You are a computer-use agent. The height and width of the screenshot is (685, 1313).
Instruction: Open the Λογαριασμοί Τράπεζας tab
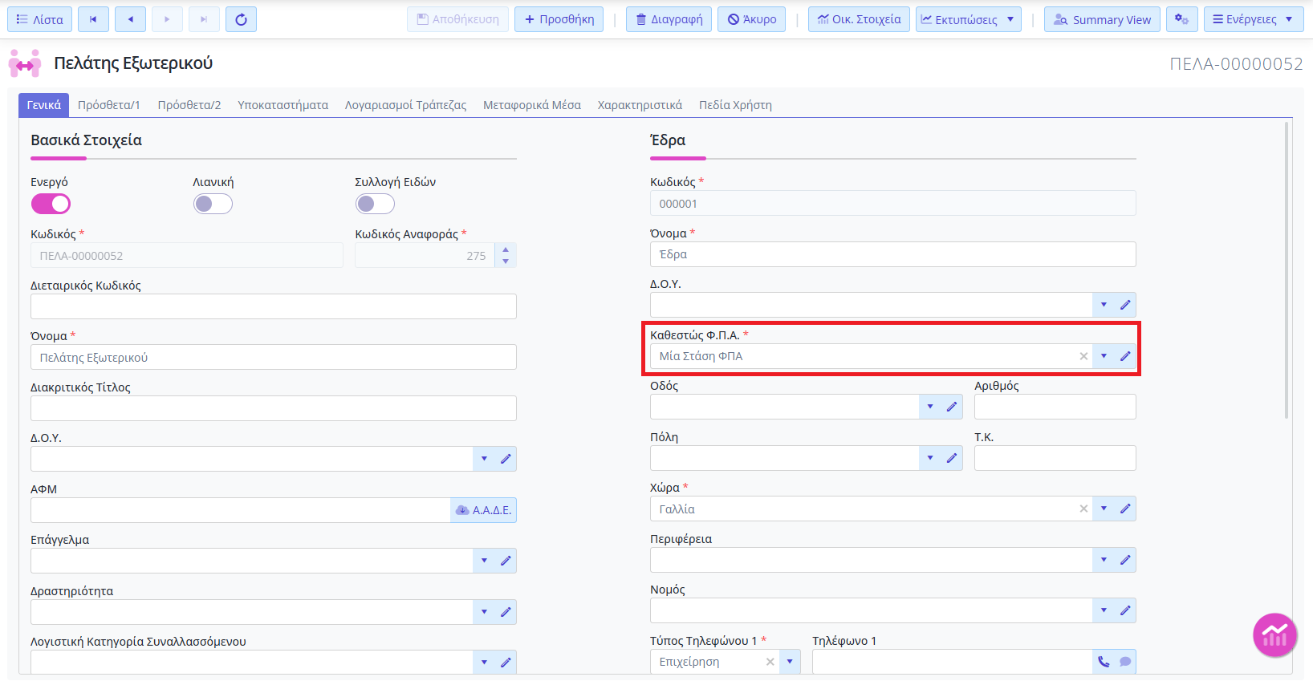(405, 105)
